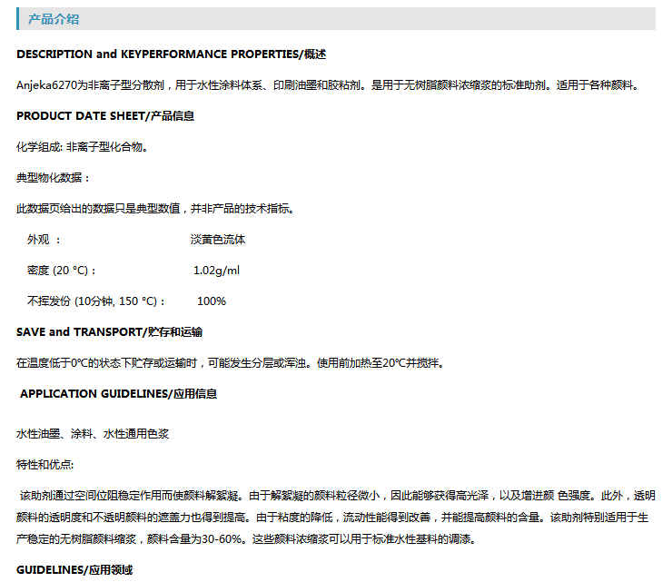This screenshot has height=582, width=672.
Task: Click the 特性和优点 label
Action: pyautogui.click(x=47, y=465)
